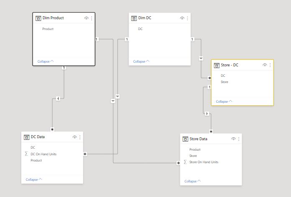This screenshot has height=197, width=291.
Task: Open more options for Dim Product table
Action: tap(92, 18)
